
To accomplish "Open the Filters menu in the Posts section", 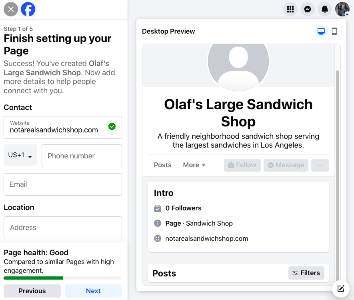I will pyautogui.click(x=306, y=273).
